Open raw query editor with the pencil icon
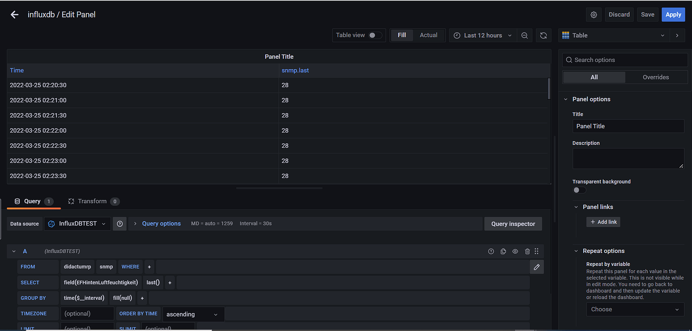 click(537, 267)
